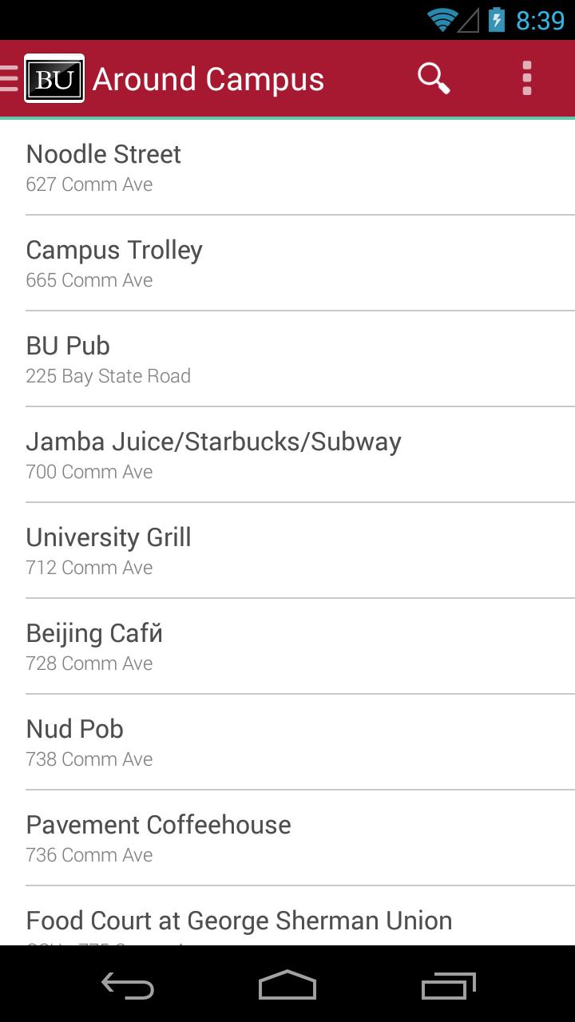
Task: Select the Noodle Street entry
Action: [x=287, y=168]
